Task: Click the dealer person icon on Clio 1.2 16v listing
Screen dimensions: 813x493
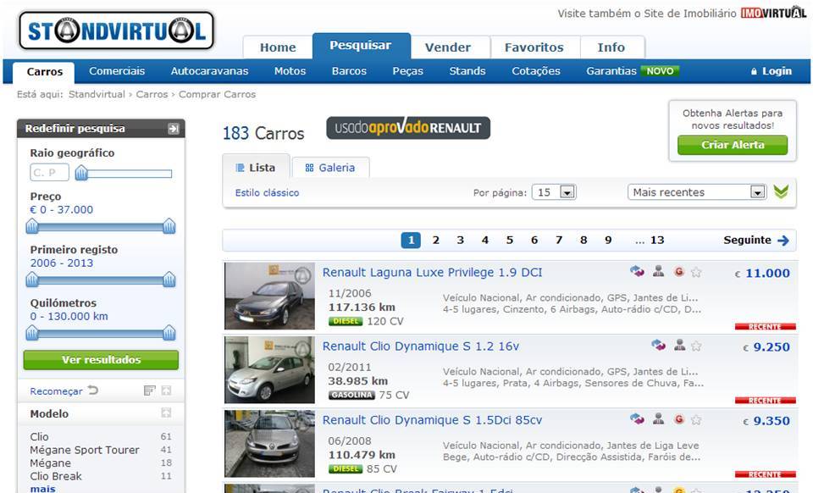Action: pos(680,345)
